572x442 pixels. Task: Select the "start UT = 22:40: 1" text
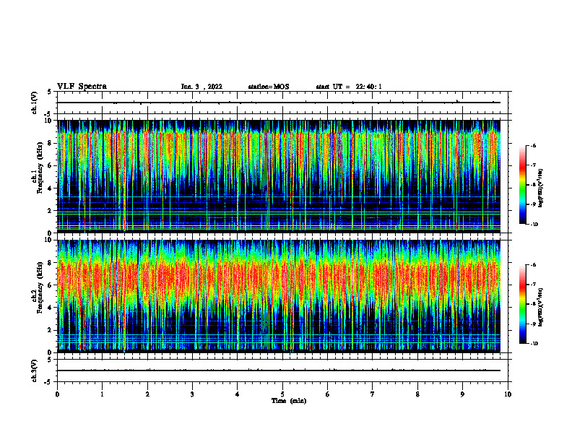point(349,87)
